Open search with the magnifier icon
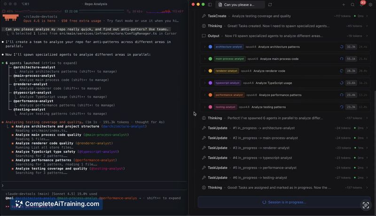Viewport: 376px width, 216px height. [x=352, y=5]
